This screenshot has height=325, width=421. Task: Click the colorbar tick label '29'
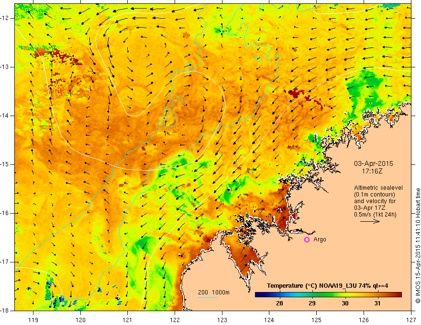[312, 303]
